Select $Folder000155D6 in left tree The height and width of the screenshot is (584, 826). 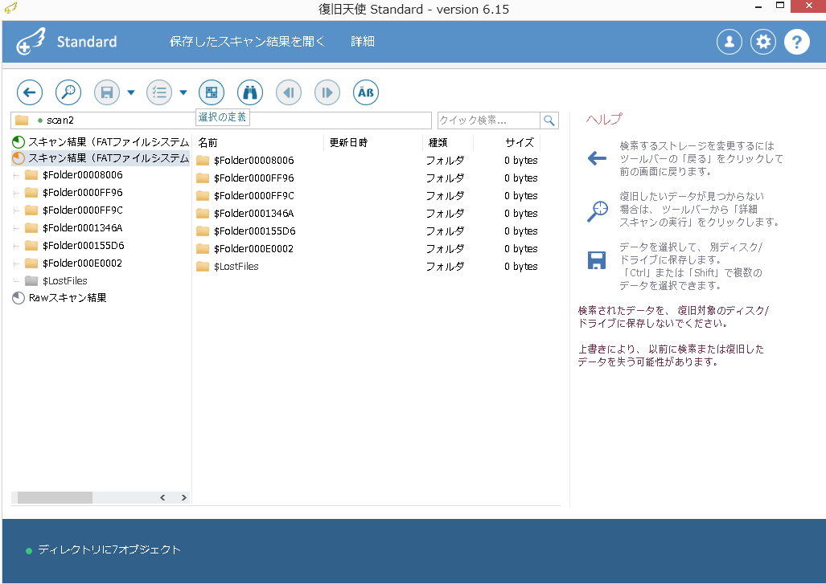pos(74,246)
